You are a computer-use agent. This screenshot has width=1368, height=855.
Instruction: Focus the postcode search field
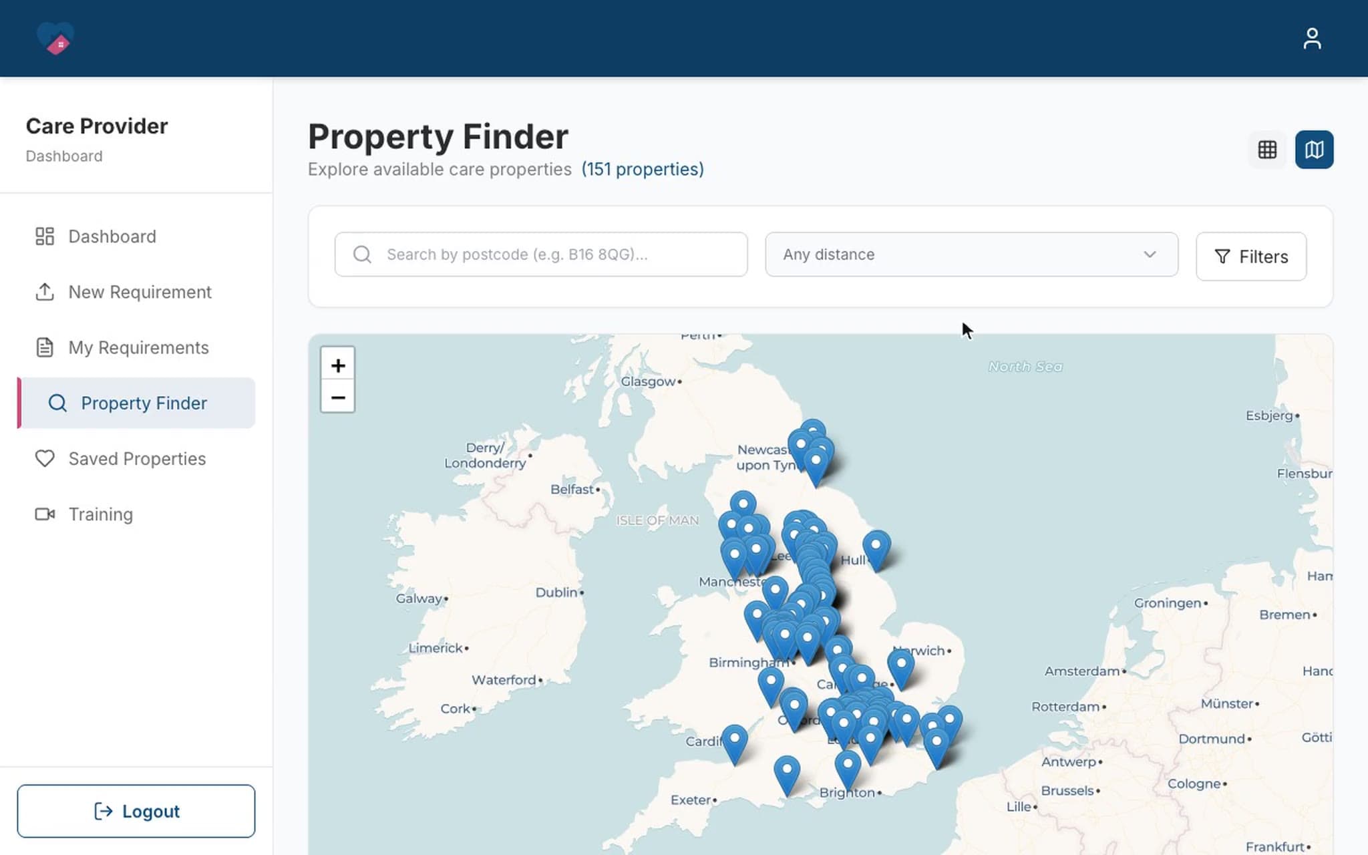point(541,254)
